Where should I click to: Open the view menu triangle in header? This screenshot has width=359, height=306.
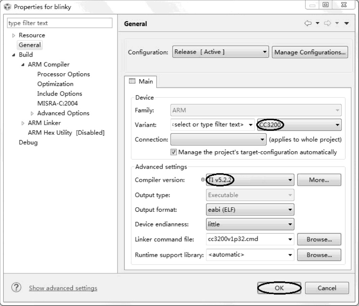click(x=347, y=24)
